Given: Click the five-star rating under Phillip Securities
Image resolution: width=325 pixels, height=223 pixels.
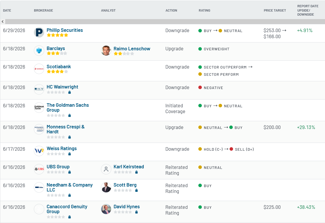Looking at the screenshot, I should point(58,35).
